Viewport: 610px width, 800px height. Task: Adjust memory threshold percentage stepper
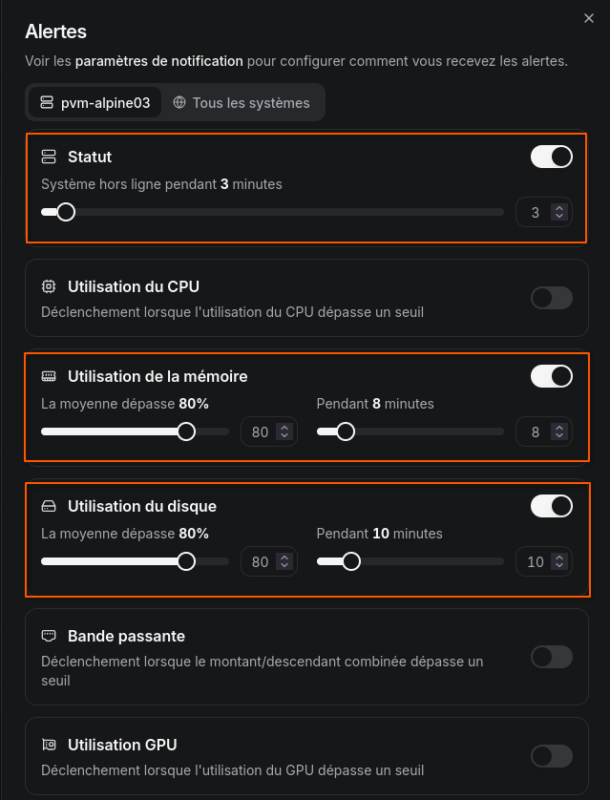pos(284,432)
